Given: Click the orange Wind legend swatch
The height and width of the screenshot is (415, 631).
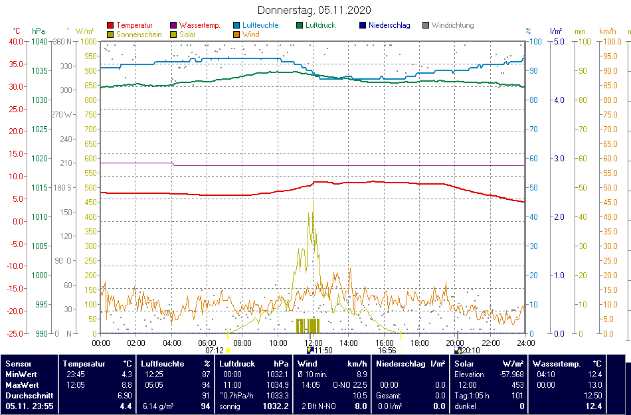Looking at the screenshot, I should [236, 35].
